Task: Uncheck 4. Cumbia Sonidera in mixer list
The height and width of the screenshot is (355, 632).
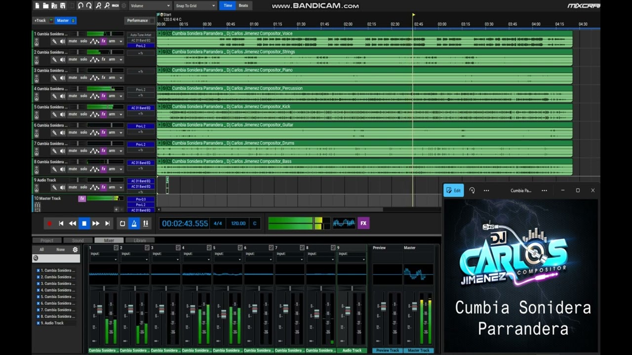Action: tap(38, 290)
